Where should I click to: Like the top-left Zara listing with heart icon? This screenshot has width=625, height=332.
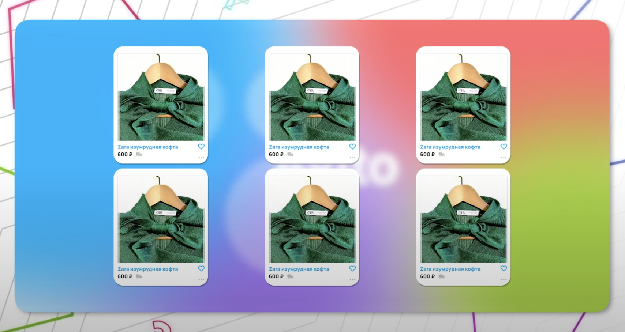201,147
